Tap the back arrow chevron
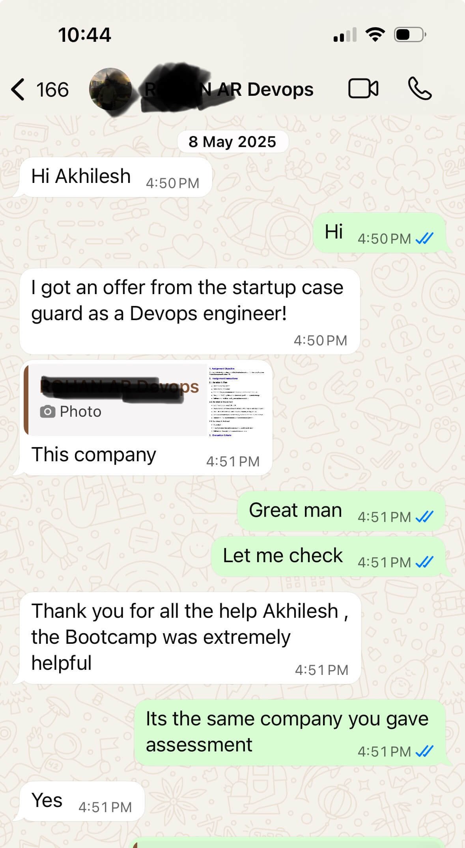465x848 pixels. [x=18, y=89]
